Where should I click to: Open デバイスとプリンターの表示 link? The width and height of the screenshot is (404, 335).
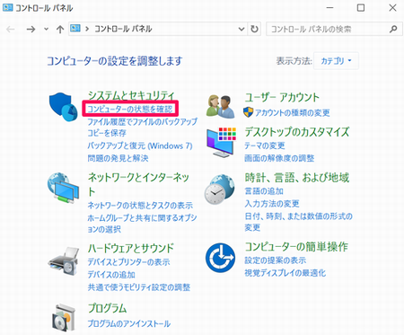point(128,262)
